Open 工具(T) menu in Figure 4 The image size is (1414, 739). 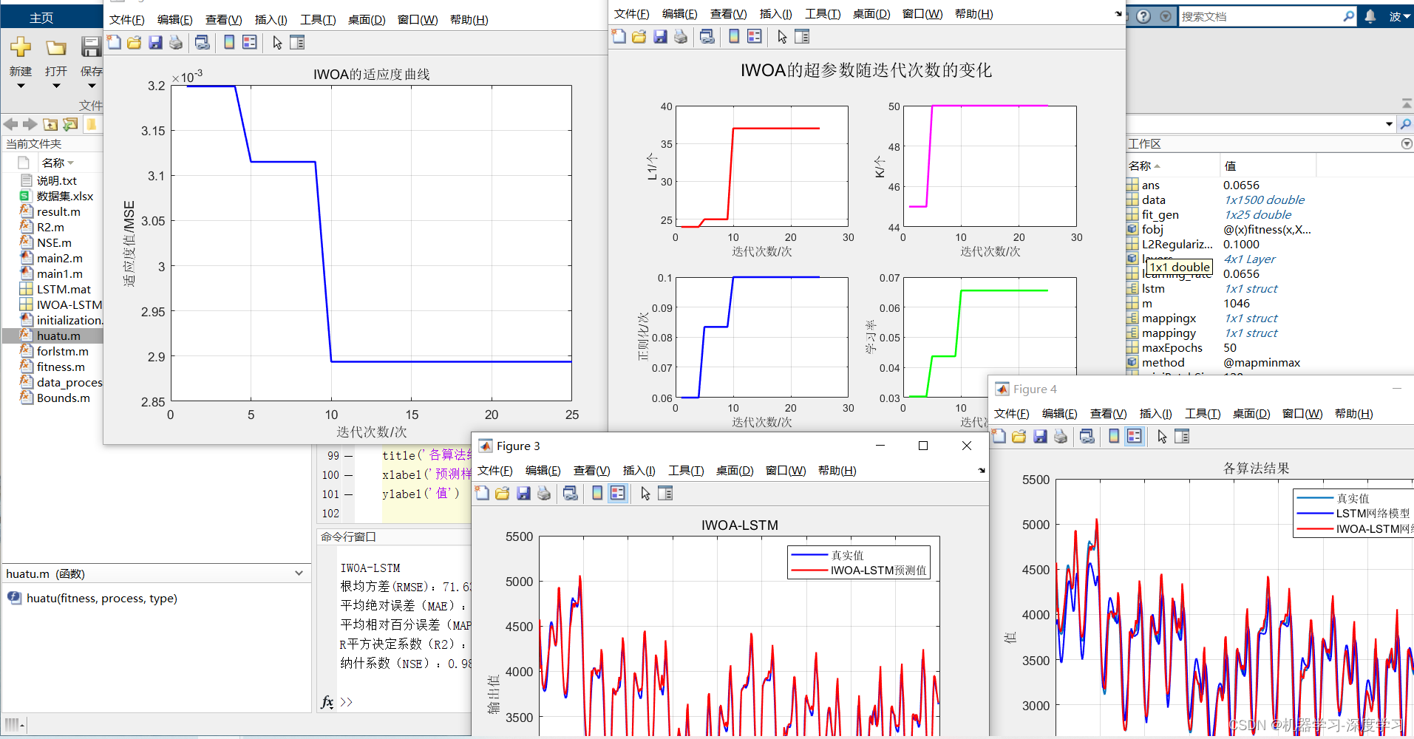[1203, 414]
